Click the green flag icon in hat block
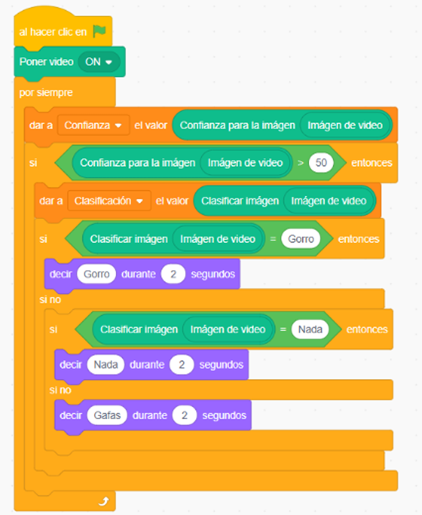Viewport: 422px width, 515px height. tap(99, 31)
